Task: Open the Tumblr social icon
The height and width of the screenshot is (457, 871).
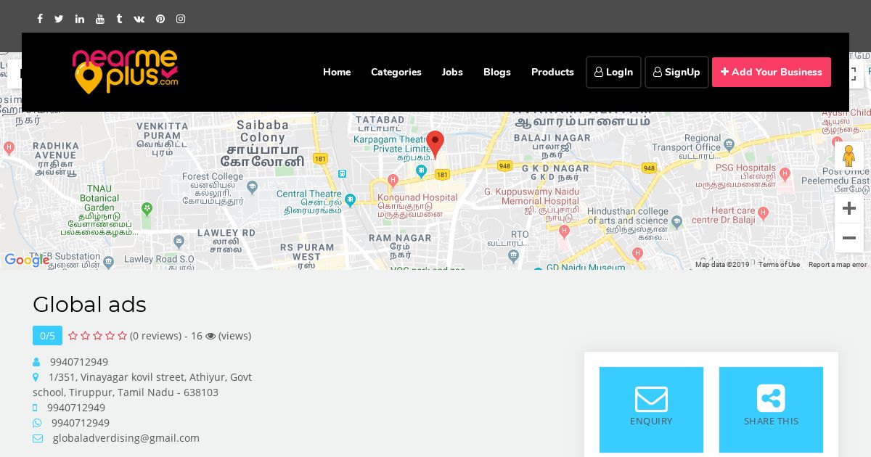Action: [119, 19]
